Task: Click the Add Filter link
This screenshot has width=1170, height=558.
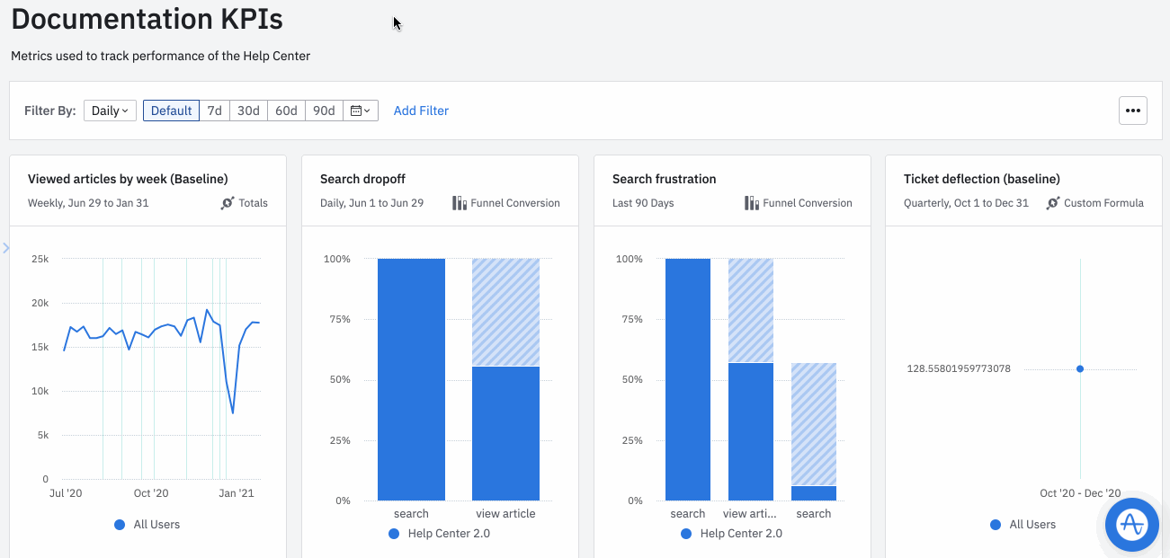Action: tap(421, 111)
